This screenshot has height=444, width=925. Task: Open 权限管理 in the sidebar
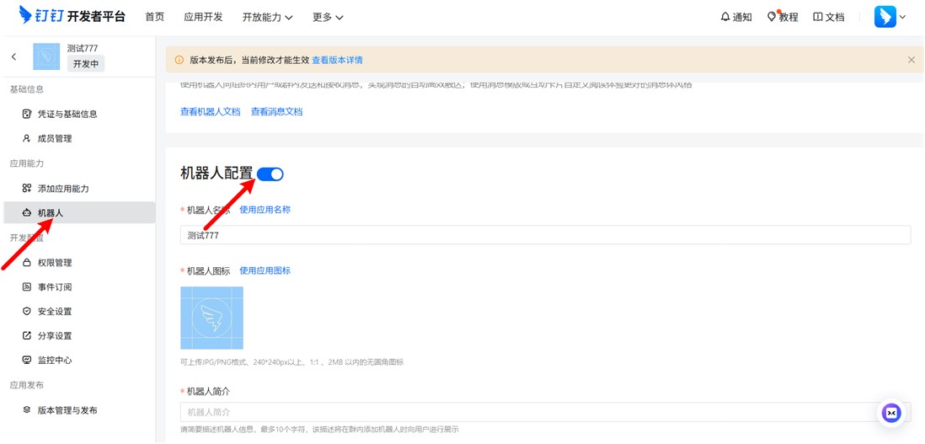coord(55,263)
